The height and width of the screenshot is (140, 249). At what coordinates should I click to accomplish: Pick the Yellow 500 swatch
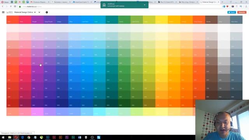[161, 70]
